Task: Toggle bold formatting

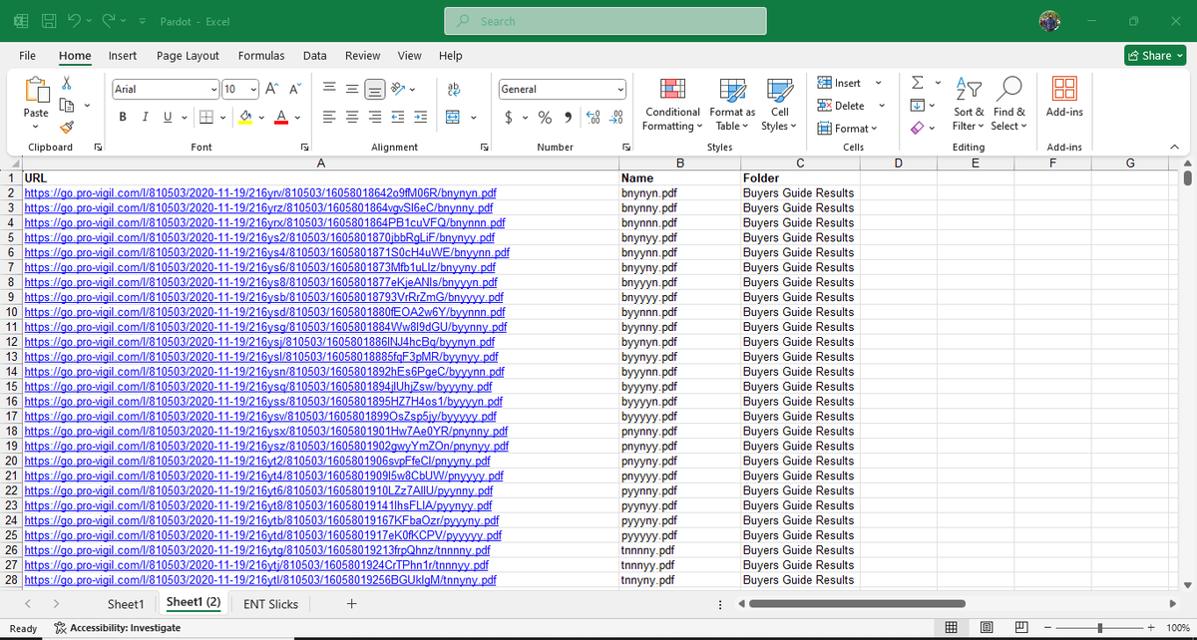Action: [x=122, y=117]
